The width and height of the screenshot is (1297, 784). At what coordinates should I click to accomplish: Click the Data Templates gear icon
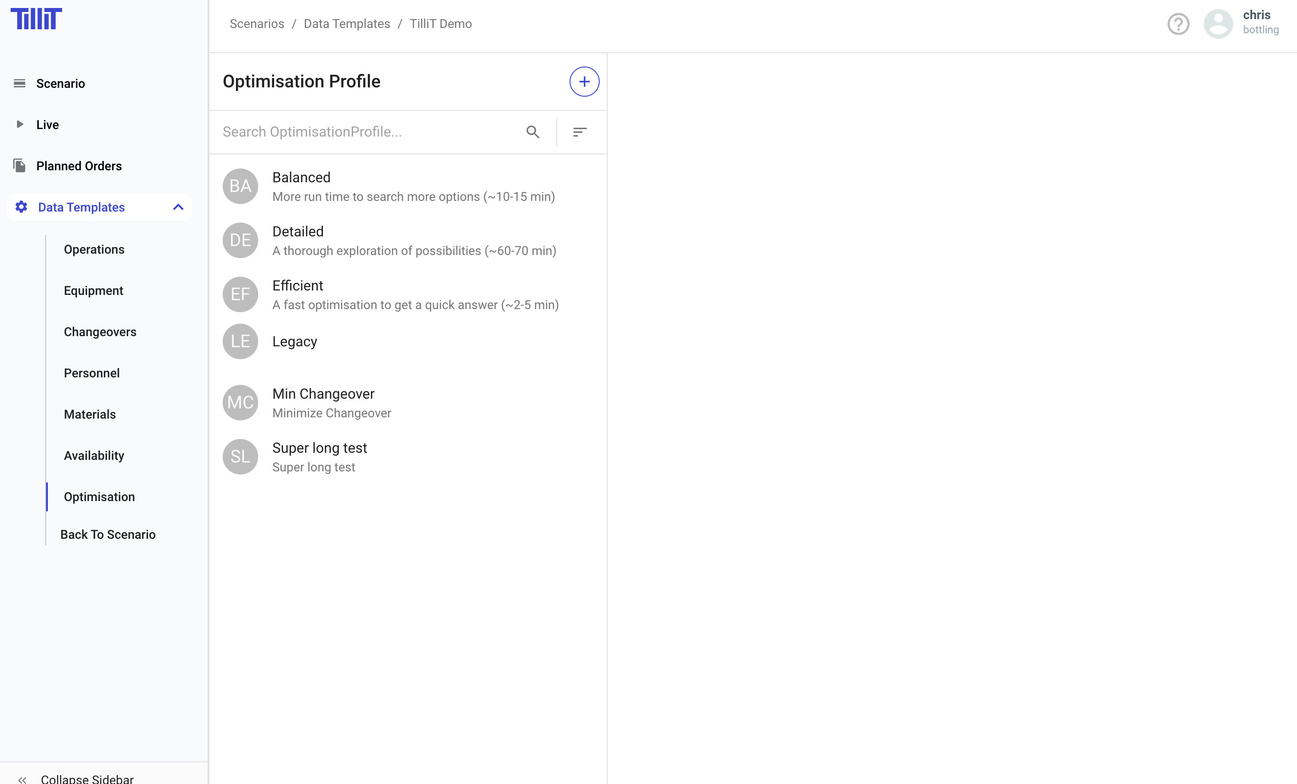tap(21, 207)
